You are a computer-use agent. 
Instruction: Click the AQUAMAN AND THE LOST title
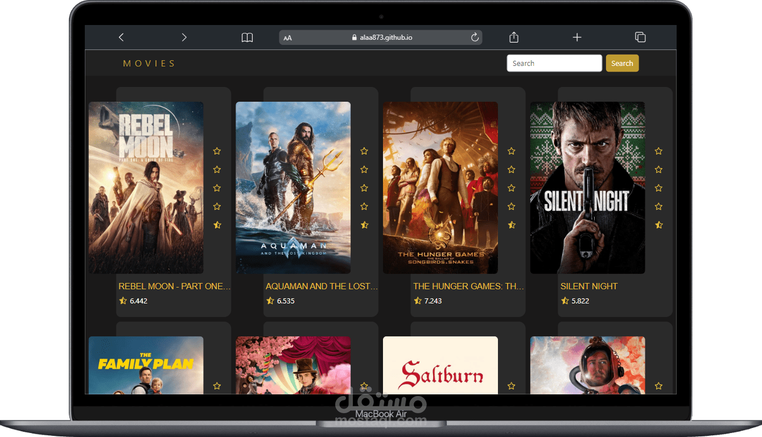322,286
